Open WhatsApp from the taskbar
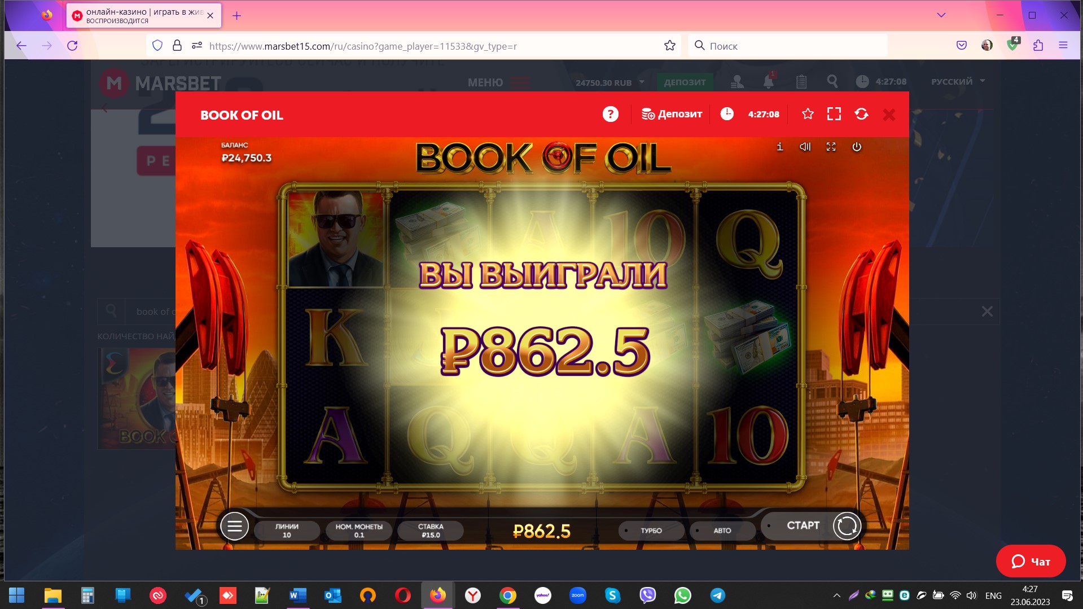This screenshot has width=1083, height=609. (682, 595)
